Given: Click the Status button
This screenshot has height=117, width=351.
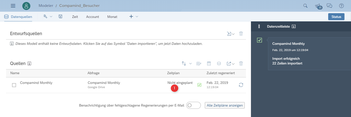Looking at the screenshot, I should (x=336, y=17).
